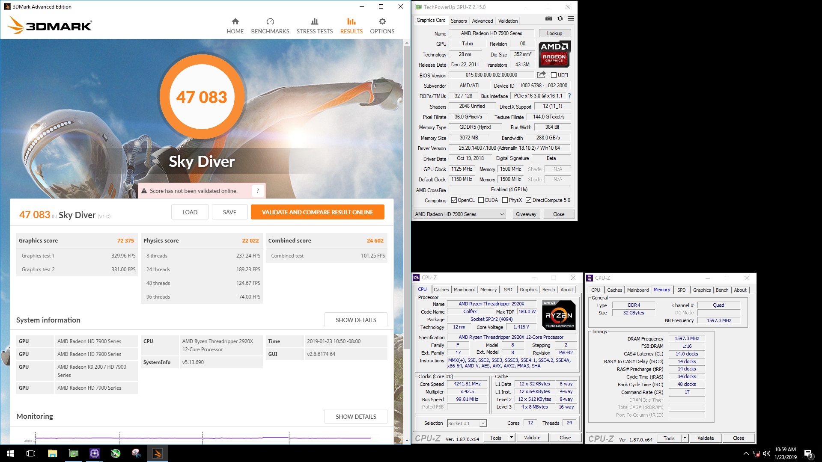Viewport: 822px width, 462px height.
Task: Click Validate in the left CPU-Z window
Action: pyautogui.click(x=532, y=438)
